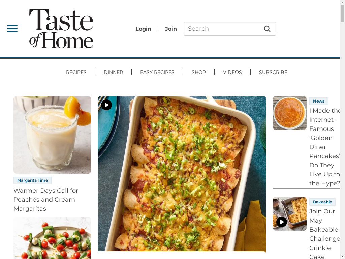Screen dimensions: 345x259
Task: Open the Shop navigation link
Action: pos(199,72)
